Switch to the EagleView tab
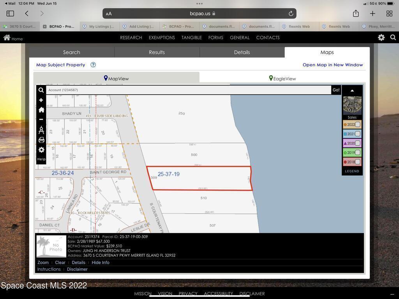The image size is (399, 299). (282, 78)
